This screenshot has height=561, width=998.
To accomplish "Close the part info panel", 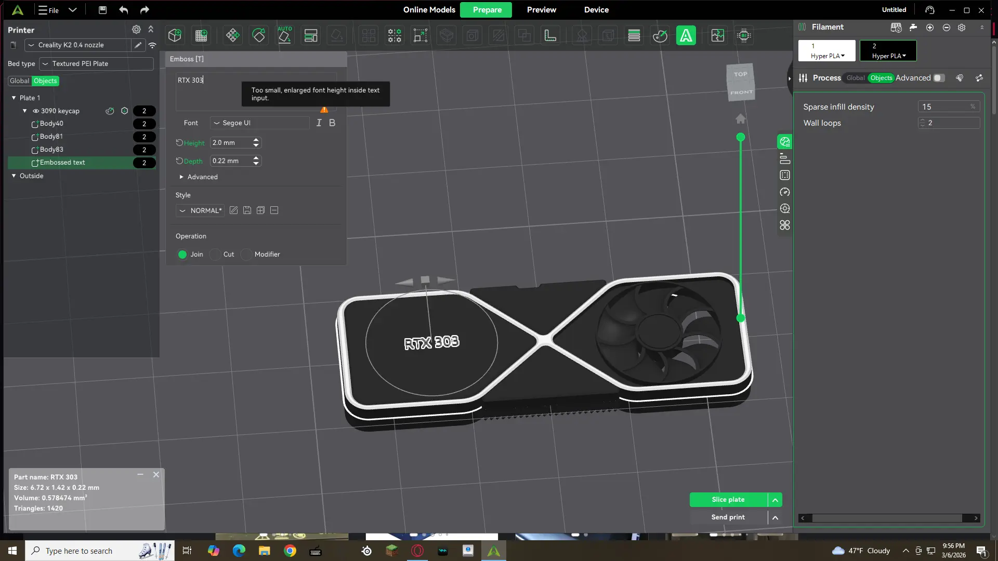I will 156,475.
